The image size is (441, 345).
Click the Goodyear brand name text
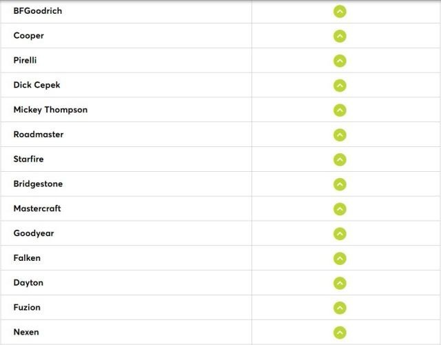(34, 233)
